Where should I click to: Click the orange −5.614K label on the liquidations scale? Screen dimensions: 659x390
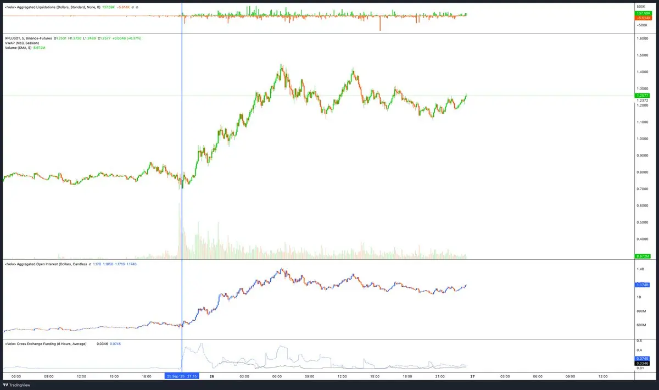pos(642,18)
